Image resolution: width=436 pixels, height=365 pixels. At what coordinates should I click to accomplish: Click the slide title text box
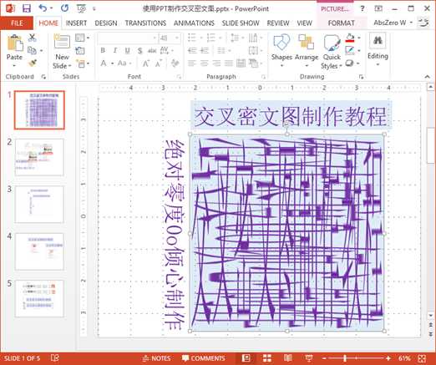click(292, 116)
